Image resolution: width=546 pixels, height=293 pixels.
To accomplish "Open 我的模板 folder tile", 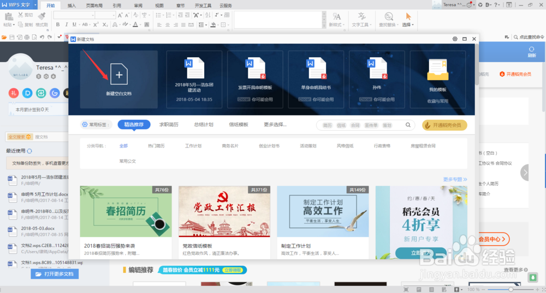I will 438,80.
